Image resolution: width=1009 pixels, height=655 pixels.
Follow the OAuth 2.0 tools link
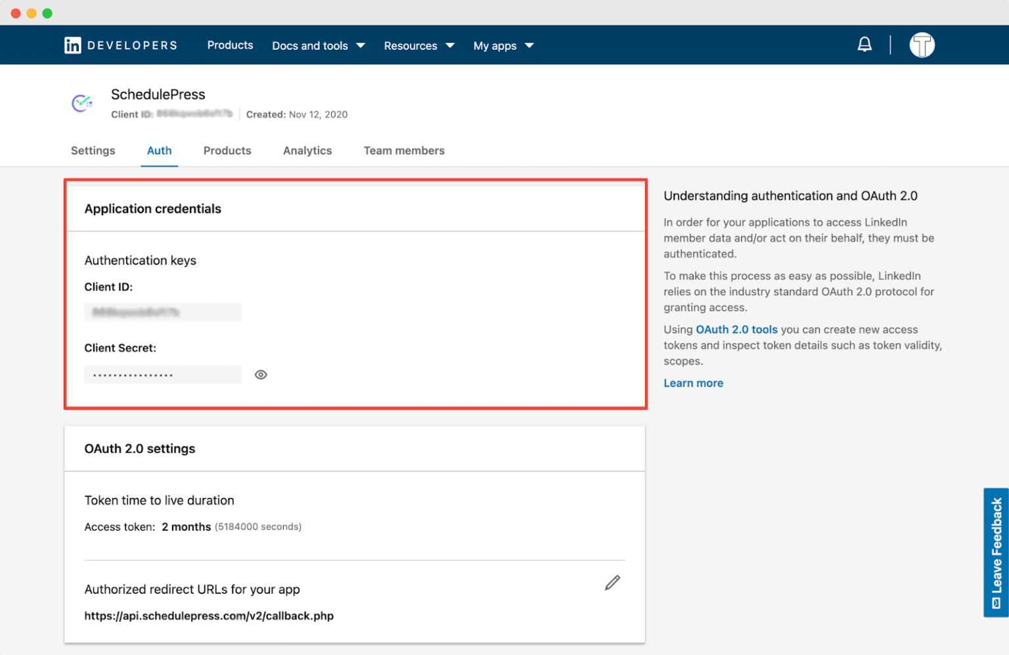[736, 329]
